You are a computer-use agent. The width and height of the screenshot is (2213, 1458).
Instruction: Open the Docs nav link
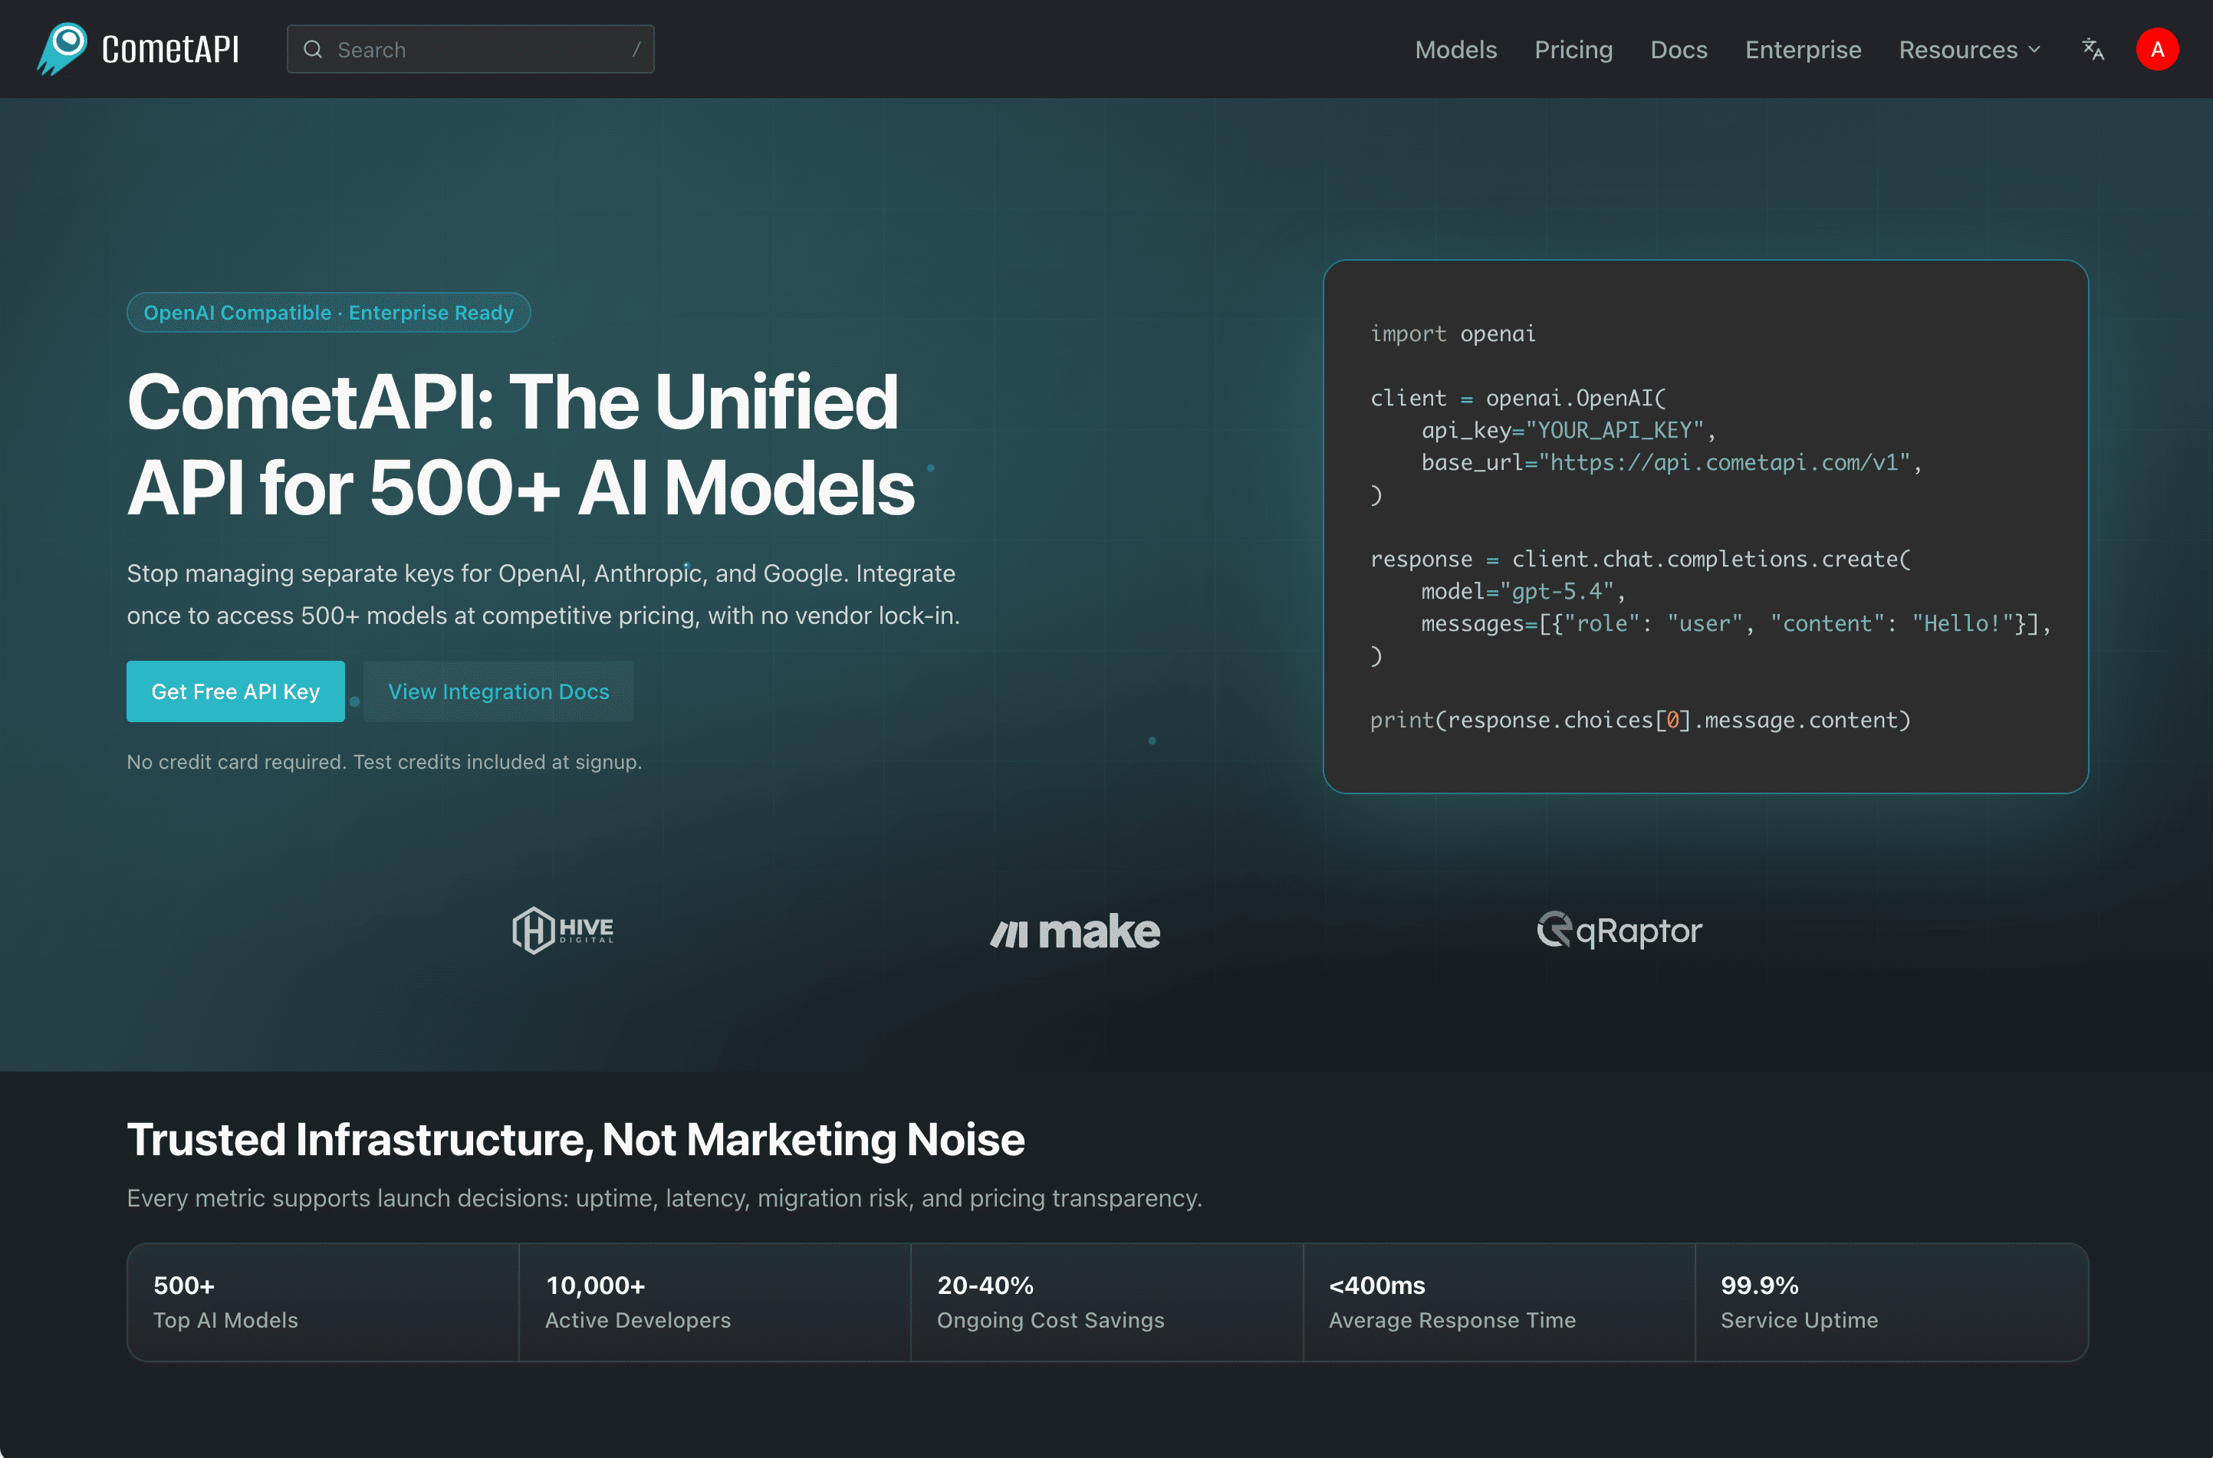pos(1678,49)
